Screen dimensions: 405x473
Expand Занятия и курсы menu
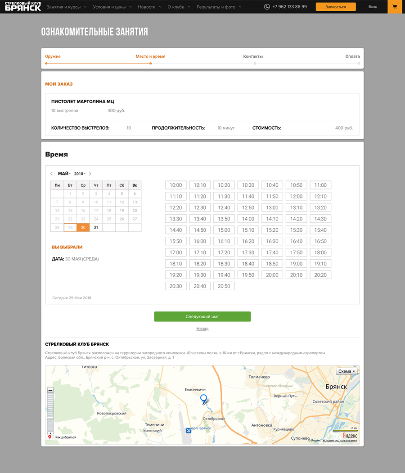tap(66, 7)
